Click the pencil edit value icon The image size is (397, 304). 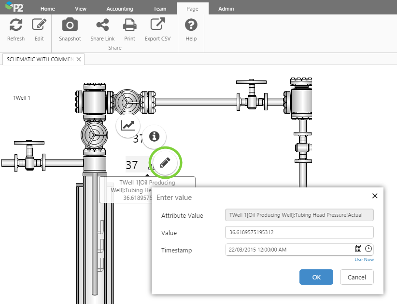pos(166,163)
